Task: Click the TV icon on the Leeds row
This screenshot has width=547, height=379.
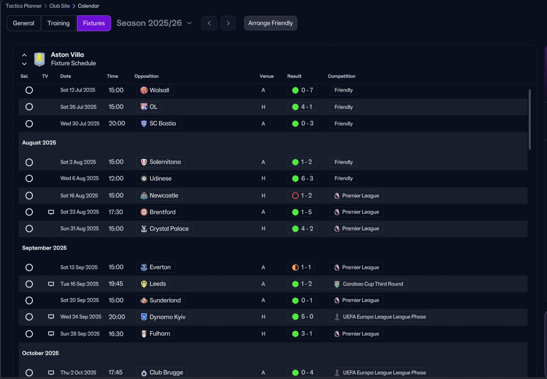Action: point(51,284)
